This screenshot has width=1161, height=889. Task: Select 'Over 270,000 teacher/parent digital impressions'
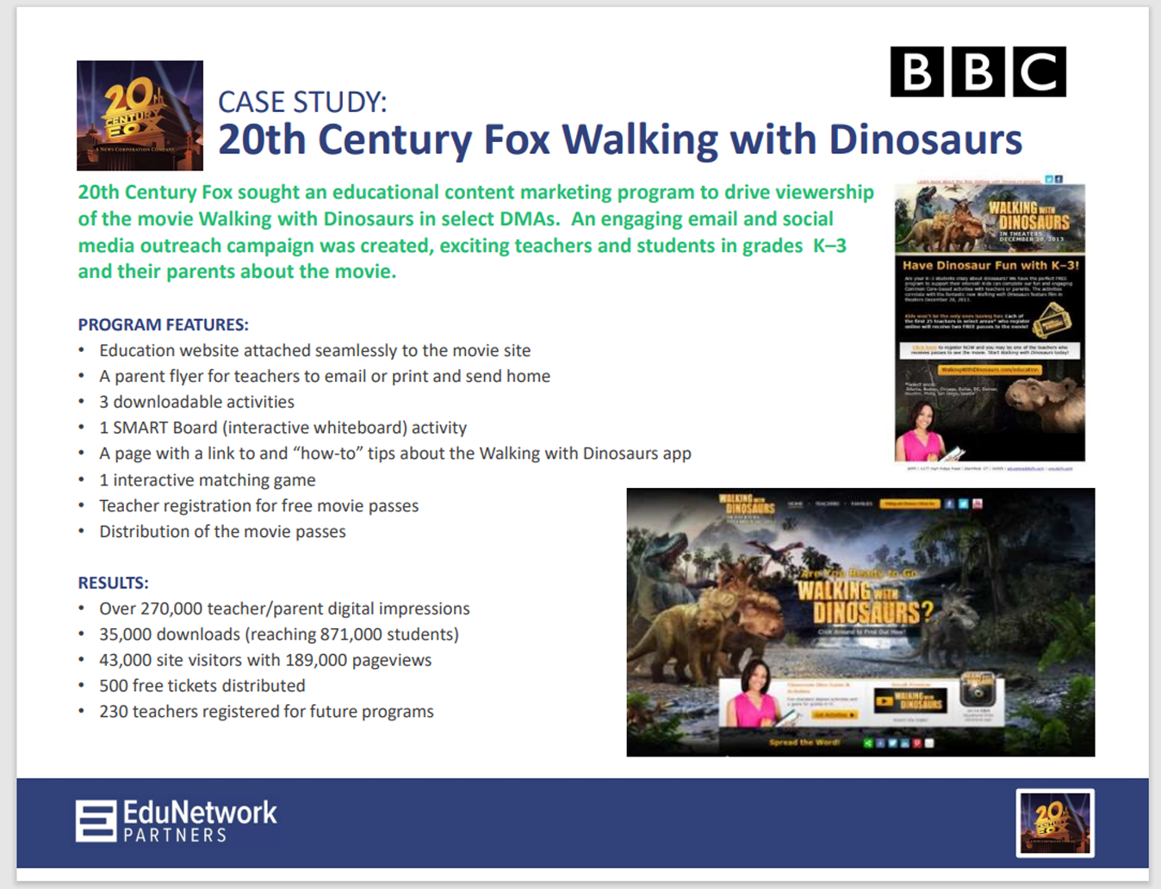click(284, 608)
